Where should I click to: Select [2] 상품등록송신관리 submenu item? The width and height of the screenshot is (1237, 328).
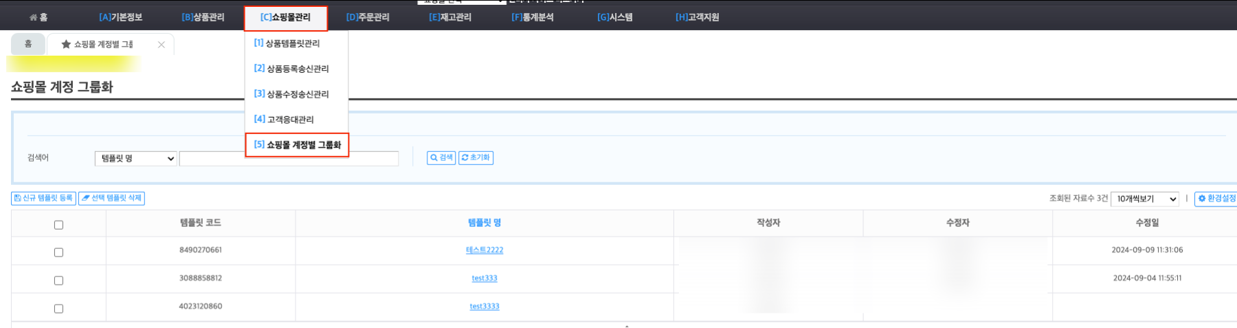click(x=291, y=69)
